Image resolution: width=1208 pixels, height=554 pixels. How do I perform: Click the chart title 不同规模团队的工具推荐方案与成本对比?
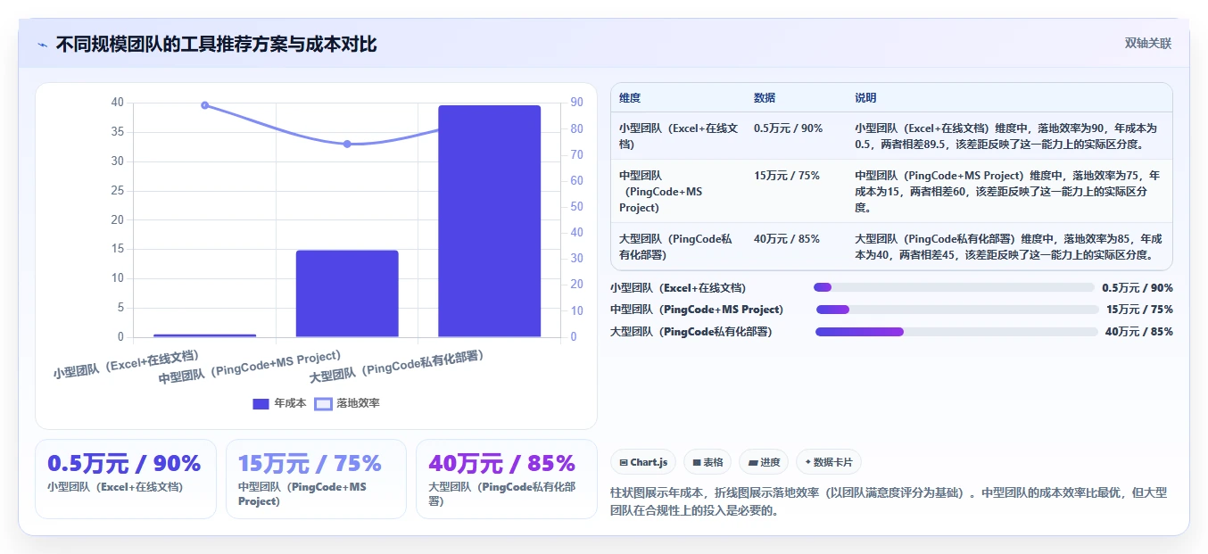coord(216,44)
